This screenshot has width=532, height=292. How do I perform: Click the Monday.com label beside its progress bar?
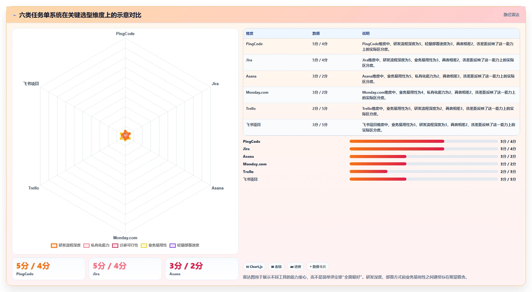(x=255, y=164)
